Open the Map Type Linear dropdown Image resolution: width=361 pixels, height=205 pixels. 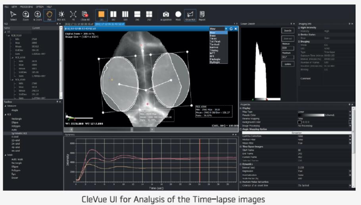coord(350,111)
